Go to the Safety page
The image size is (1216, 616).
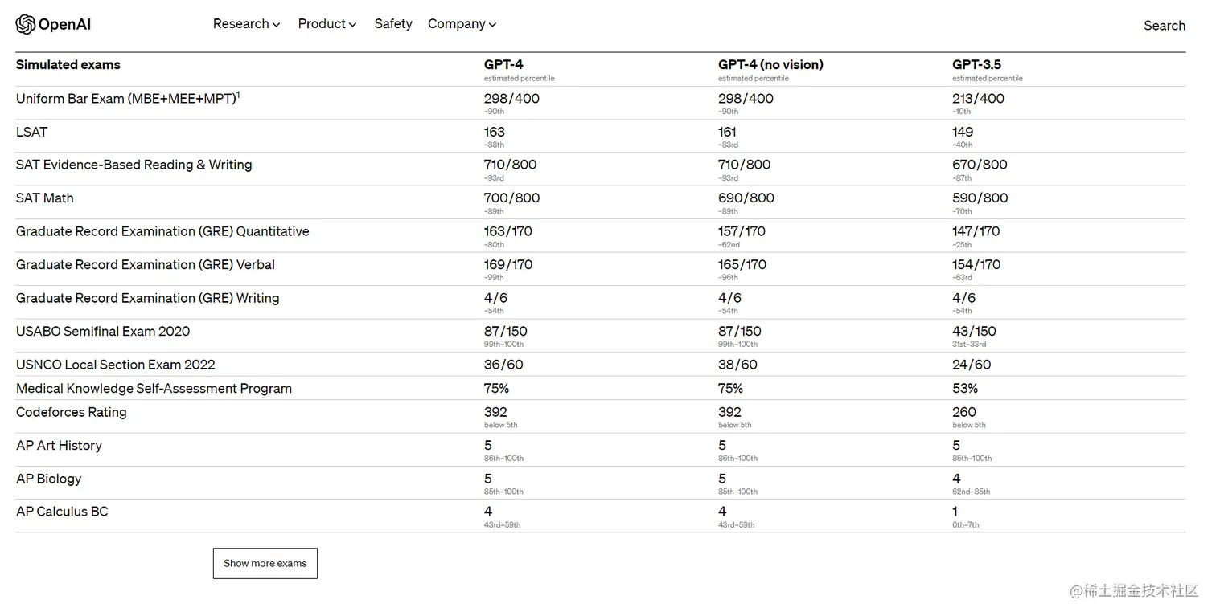point(393,24)
